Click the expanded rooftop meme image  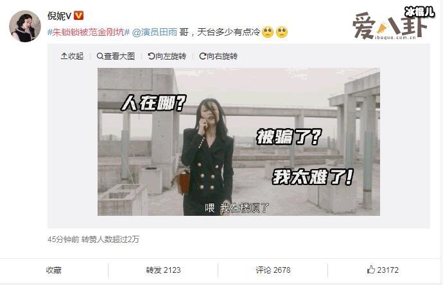(x=239, y=142)
